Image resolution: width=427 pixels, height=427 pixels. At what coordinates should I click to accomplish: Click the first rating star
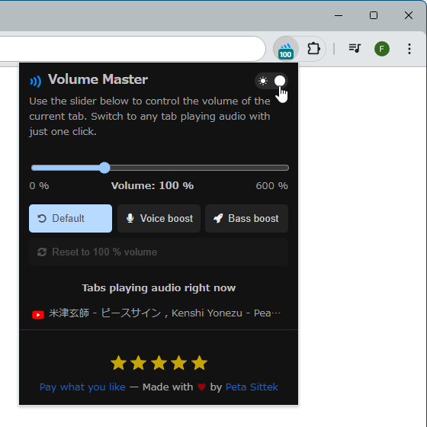click(x=118, y=363)
